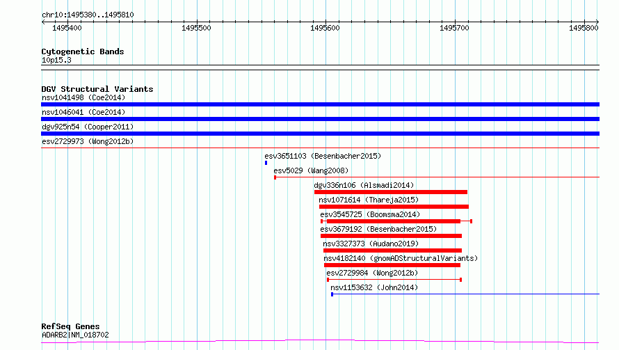Select variant label esv5029 (Wang2008)
This screenshot has width=619, height=350.
click(x=311, y=170)
